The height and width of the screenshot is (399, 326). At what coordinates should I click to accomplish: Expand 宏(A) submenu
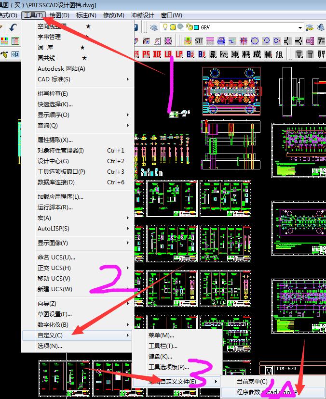point(78,218)
